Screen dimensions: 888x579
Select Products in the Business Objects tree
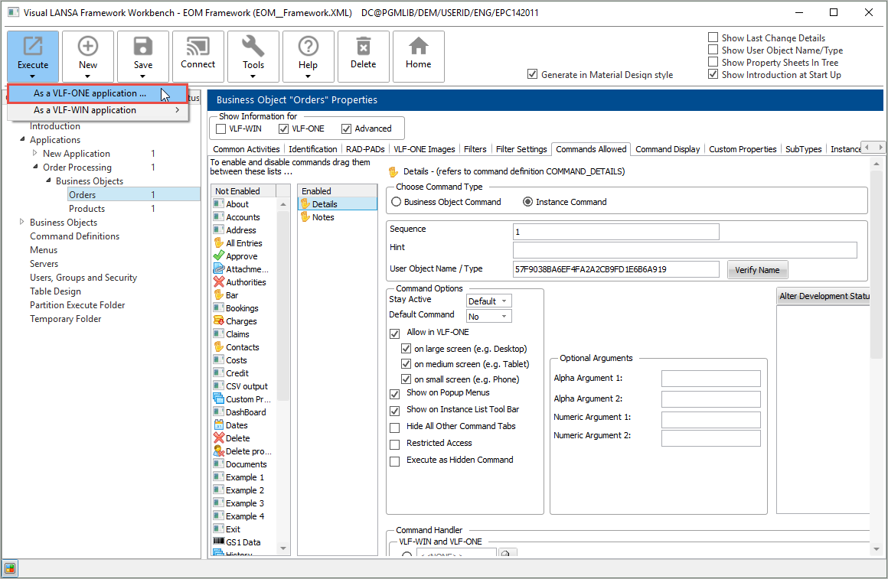tap(87, 209)
